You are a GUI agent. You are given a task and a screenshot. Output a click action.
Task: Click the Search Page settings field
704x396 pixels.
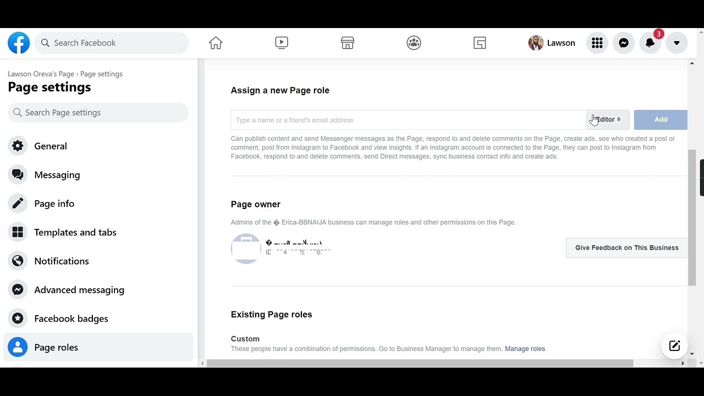[98, 113]
